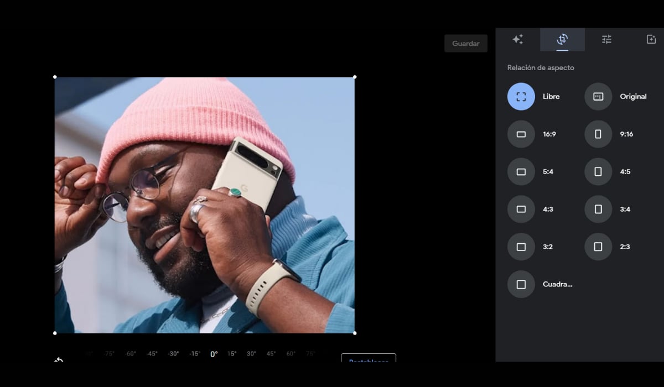The height and width of the screenshot is (387, 664).
Task: Select the Libre aspect ratio
Action: coord(521,97)
